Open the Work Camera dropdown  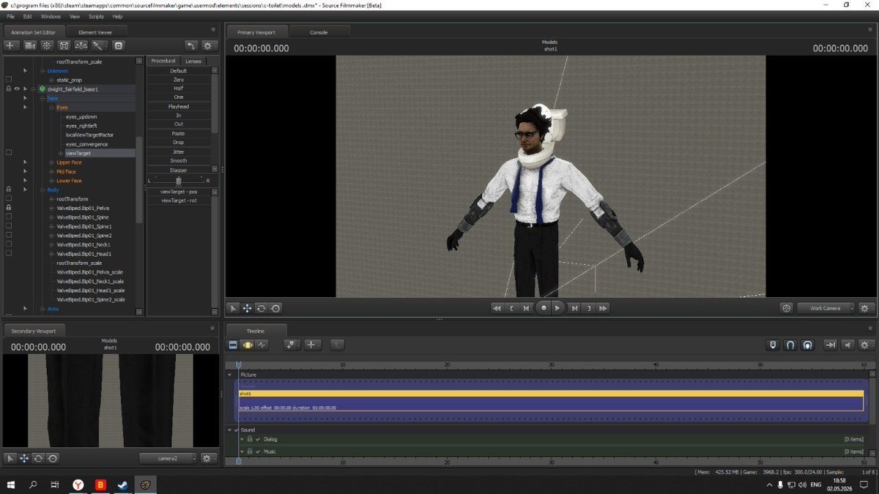tap(826, 308)
